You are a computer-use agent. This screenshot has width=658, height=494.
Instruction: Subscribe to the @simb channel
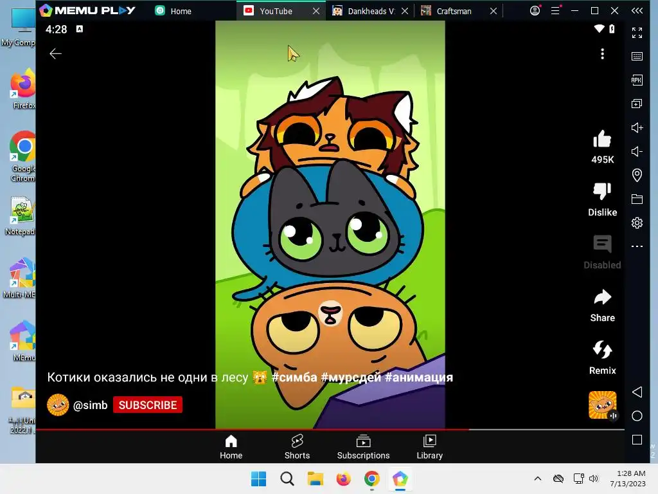(148, 405)
